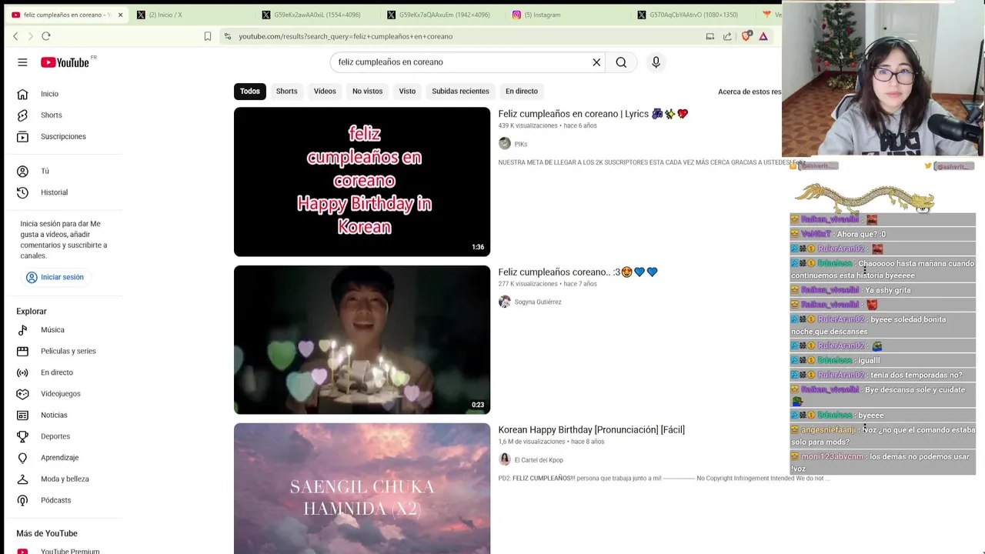The height and width of the screenshot is (554, 985).
Task: Click the browser address bar URL
Action: pyautogui.click(x=346, y=36)
